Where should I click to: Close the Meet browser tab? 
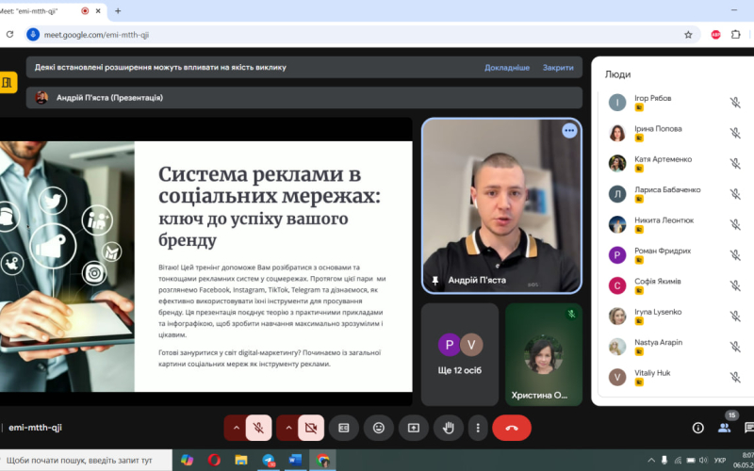[98, 11]
